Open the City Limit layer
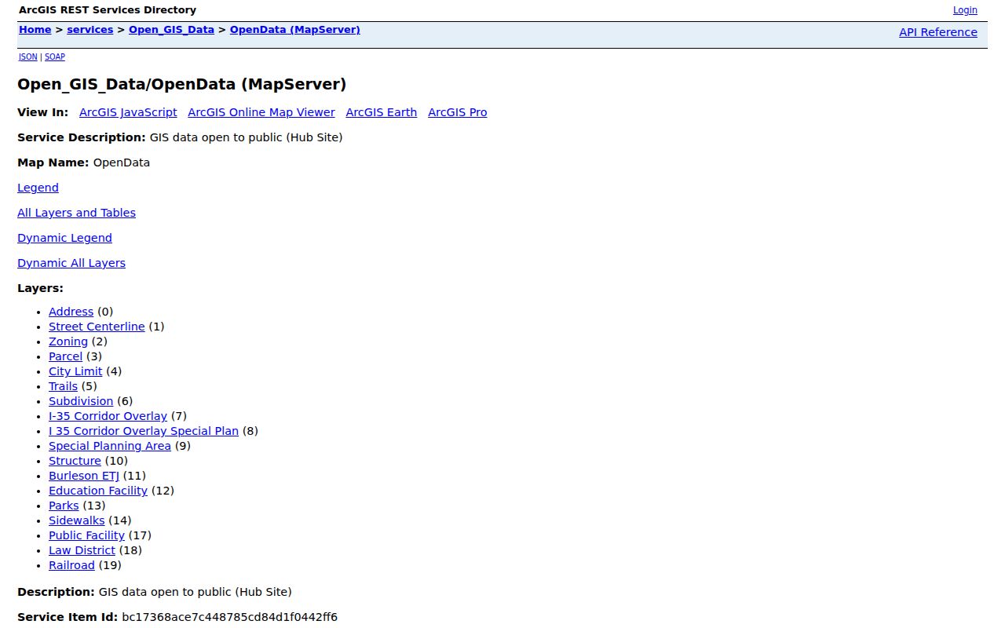This screenshot has height=628, width=1005. click(75, 371)
